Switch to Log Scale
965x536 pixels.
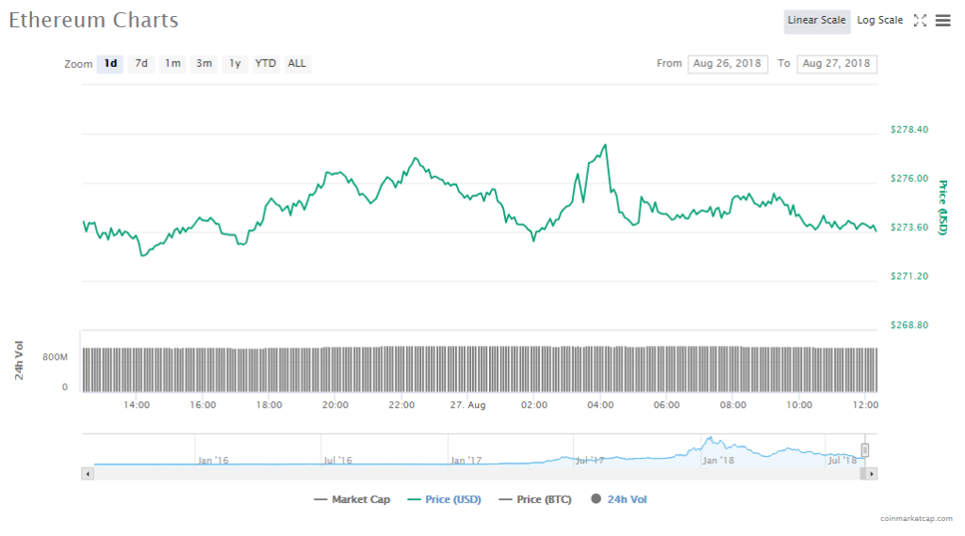tap(879, 21)
